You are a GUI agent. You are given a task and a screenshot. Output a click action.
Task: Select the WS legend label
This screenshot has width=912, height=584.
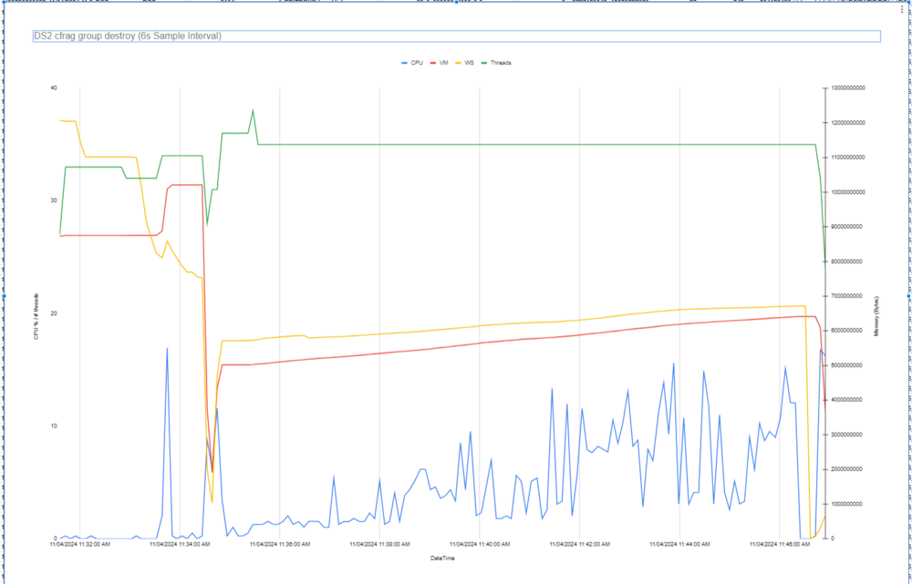[469, 63]
